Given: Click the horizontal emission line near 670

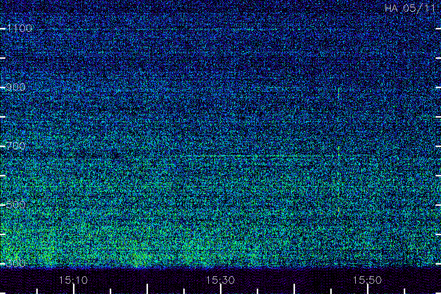Looking at the screenshot, I should click(253, 156).
